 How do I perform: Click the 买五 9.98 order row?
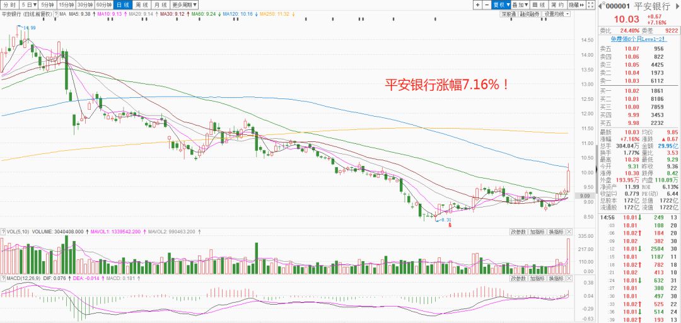click(638, 123)
